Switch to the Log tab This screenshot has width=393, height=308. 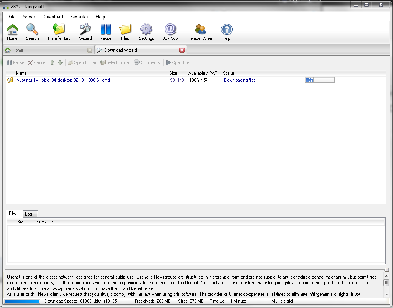[30, 214]
